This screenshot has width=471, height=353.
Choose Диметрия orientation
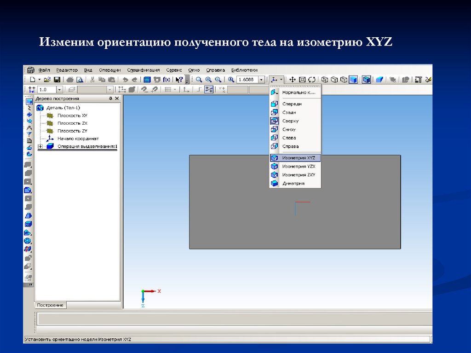coord(295,184)
